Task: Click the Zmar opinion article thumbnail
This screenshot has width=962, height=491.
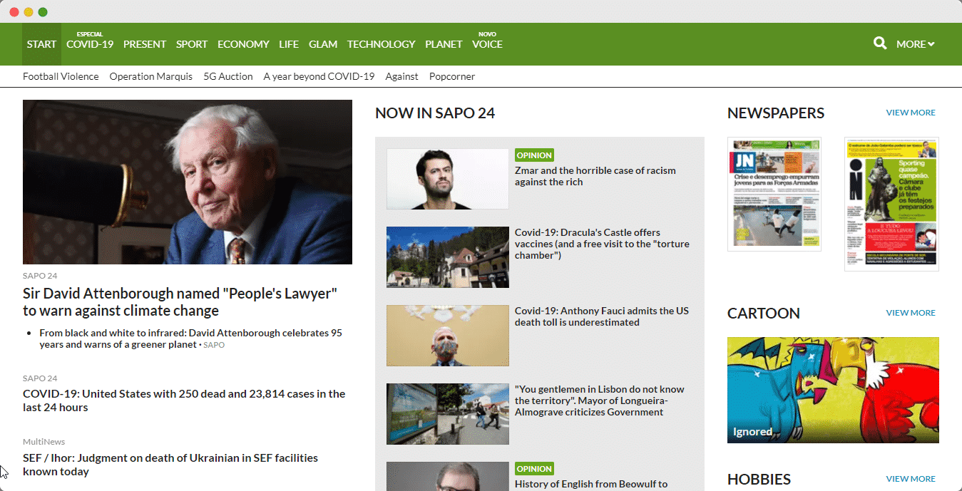Action: (448, 179)
